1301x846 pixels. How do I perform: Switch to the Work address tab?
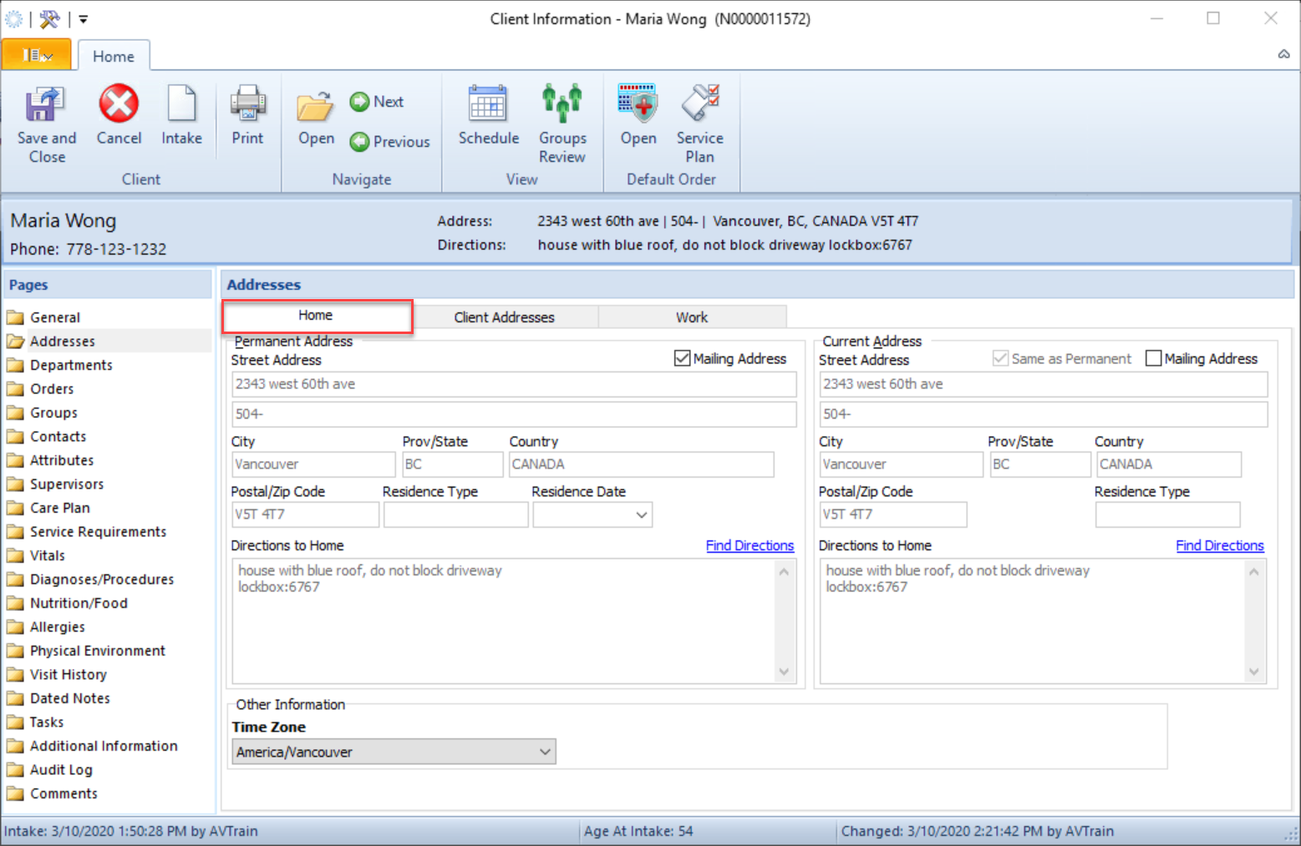692,317
